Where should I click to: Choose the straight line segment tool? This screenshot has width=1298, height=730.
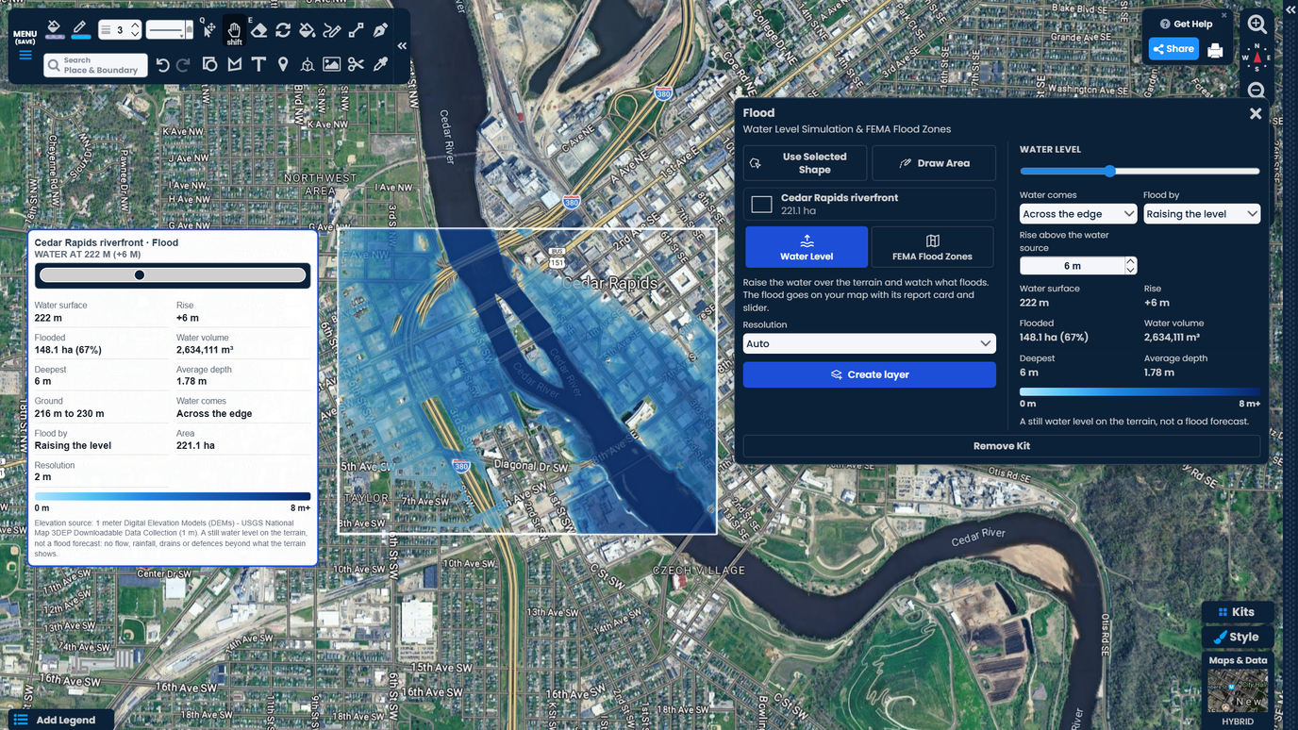pos(357,30)
